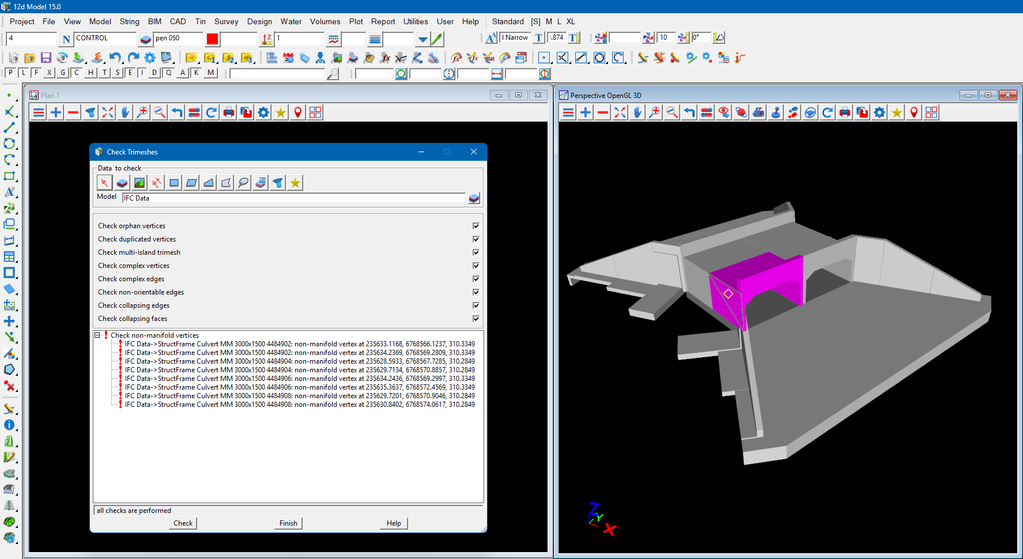Click the red colour swatch in the top toolbar

pyautogui.click(x=212, y=39)
